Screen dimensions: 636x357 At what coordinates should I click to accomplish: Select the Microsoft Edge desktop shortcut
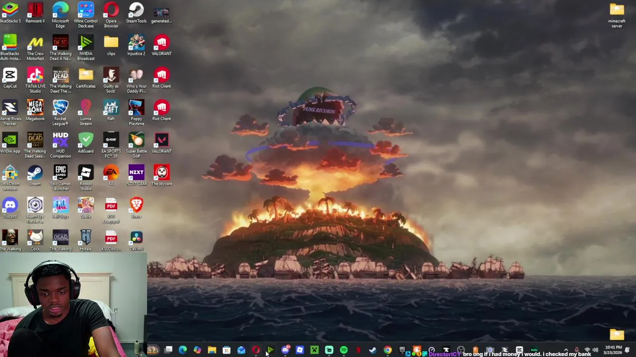pyautogui.click(x=61, y=15)
